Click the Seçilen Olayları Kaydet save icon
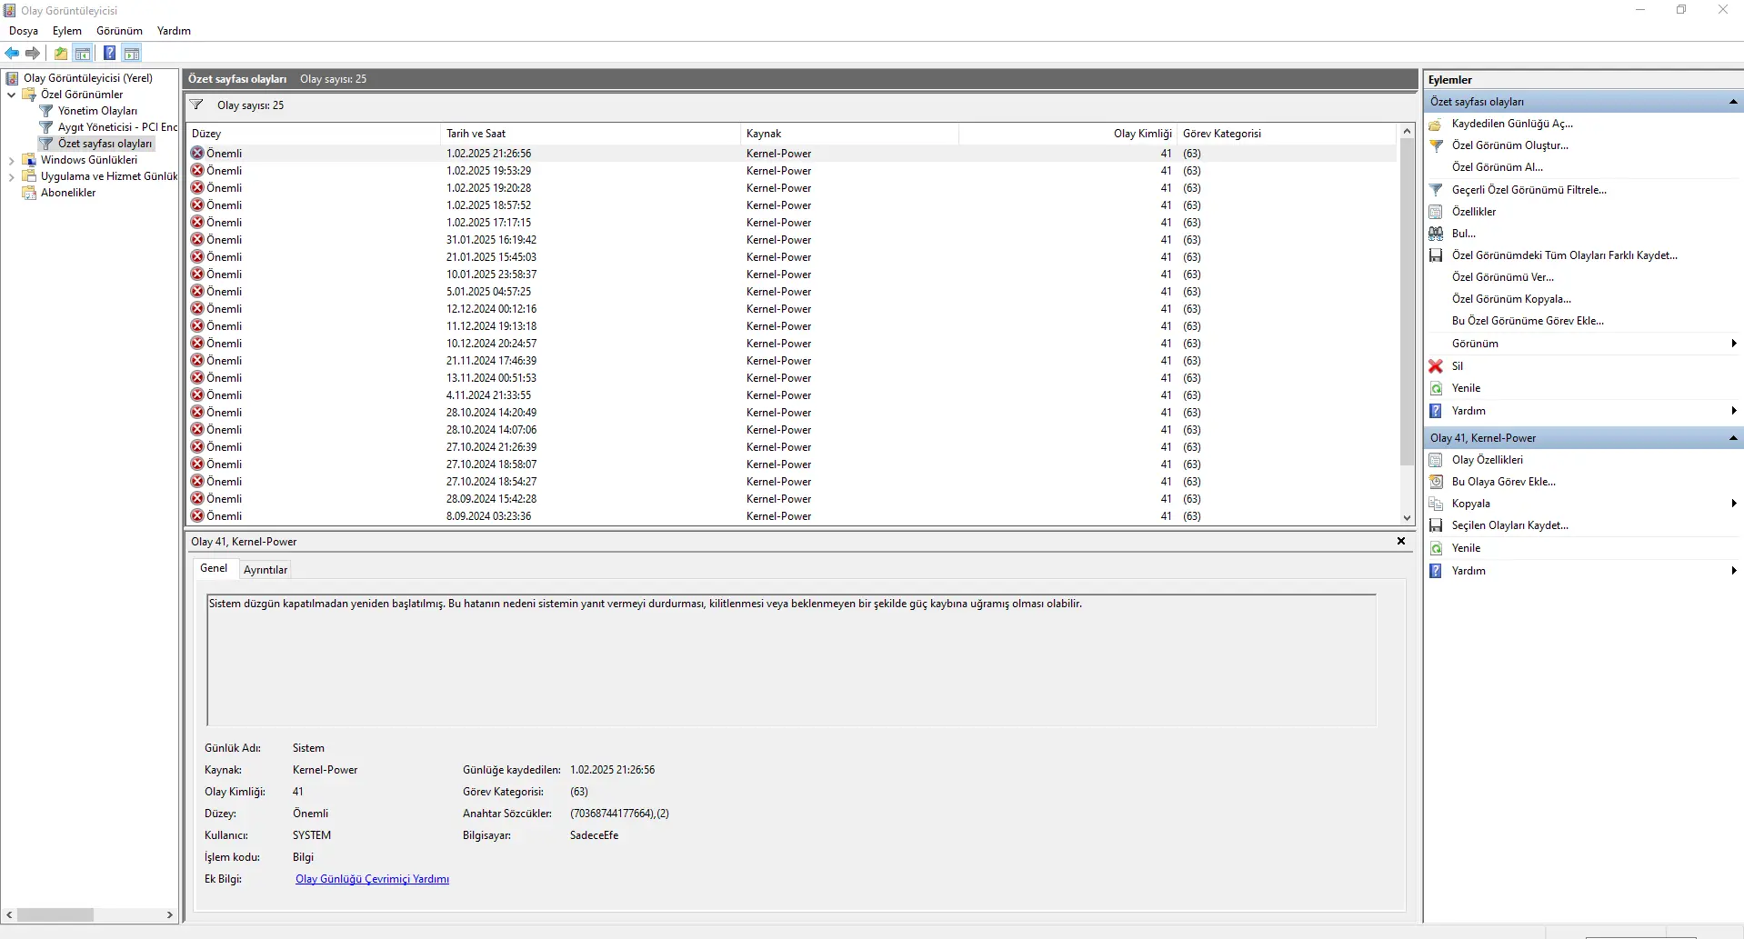The width and height of the screenshot is (1744, 939). click(x=1436, y=525)
